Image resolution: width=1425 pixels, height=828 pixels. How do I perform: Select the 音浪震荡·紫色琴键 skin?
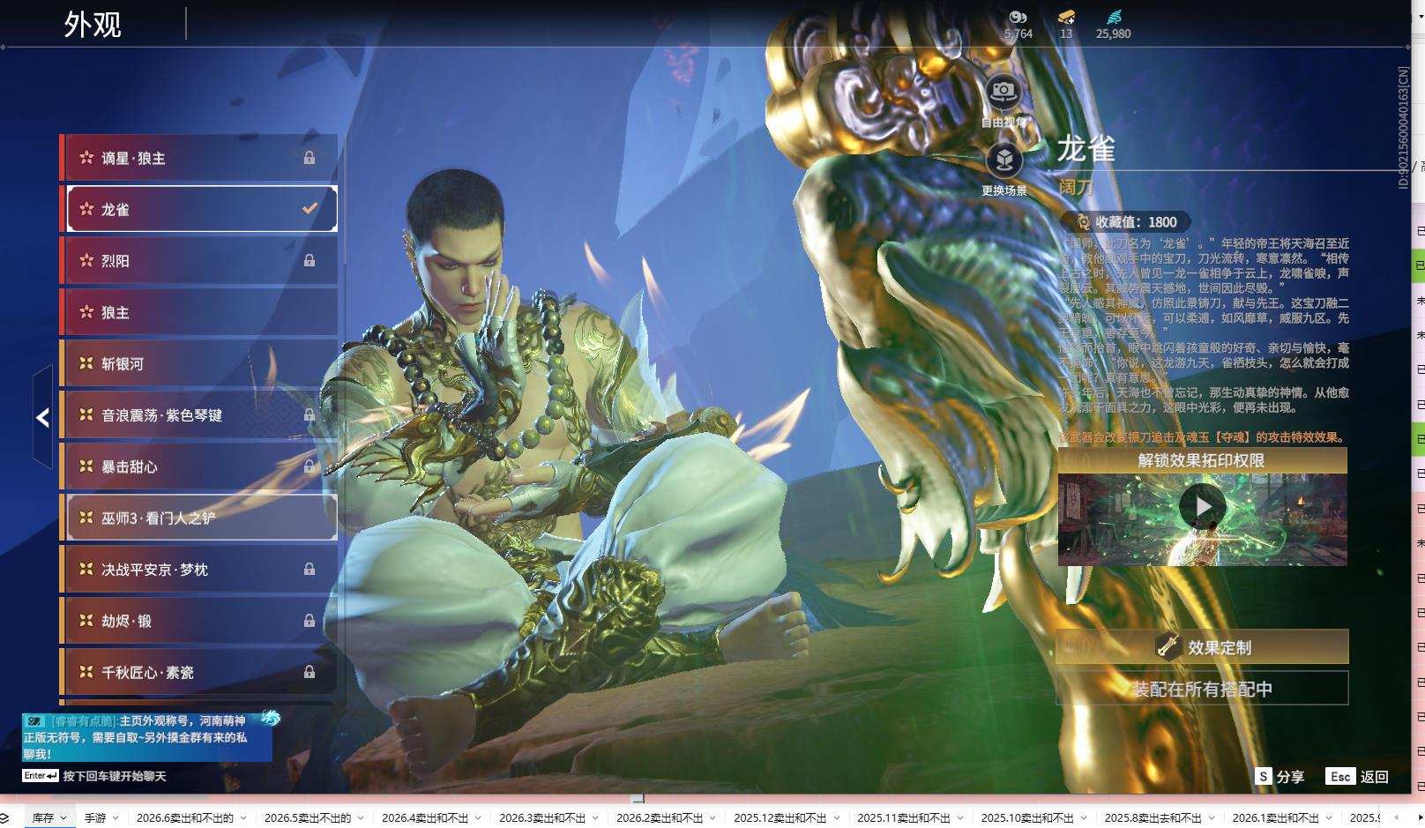[199, 414]
